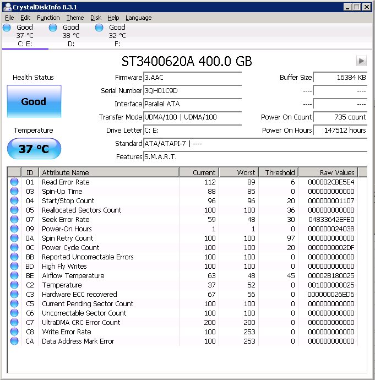375x380 pixels.
Task: Click the status orb for Reallocated Sectors Count
Action: [14, 210]
